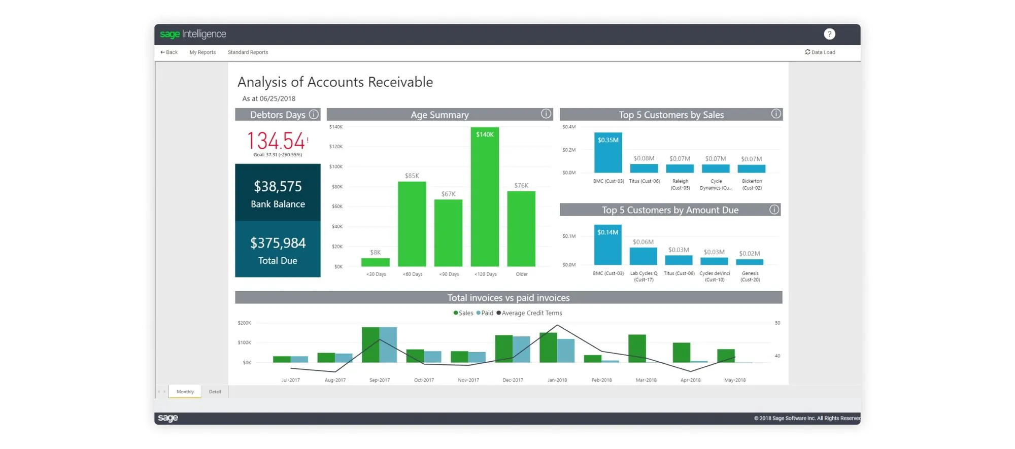This screenshot has height=449, width=1015.
Task: Click the sheet tab scroll left arrow
Action: 159,392
